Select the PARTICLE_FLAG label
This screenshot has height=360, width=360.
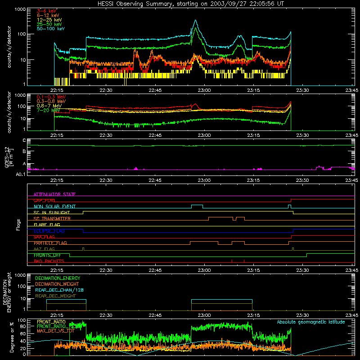pos(50,243)
